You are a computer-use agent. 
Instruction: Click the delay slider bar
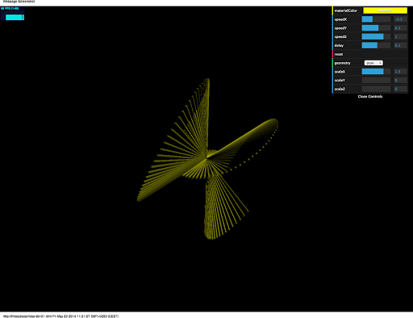point(376,45)
